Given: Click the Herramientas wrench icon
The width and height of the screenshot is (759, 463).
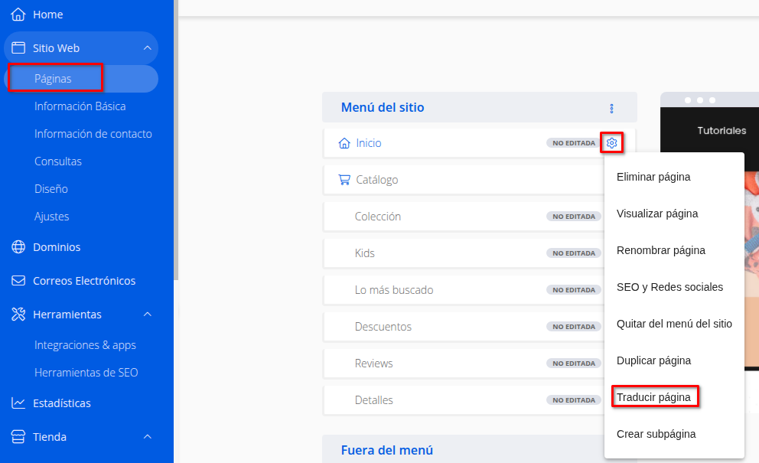Looking at the screenshot, I should coord(18,315).
